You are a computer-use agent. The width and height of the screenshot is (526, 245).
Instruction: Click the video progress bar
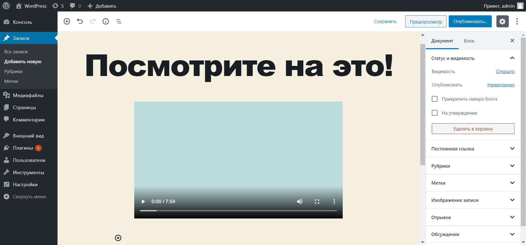point(238,211)
